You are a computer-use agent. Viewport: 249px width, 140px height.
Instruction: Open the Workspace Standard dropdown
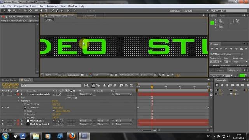coord(195,11)
